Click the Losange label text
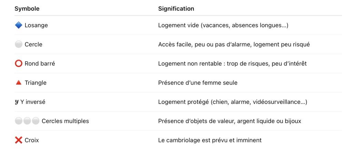Viewport: 353px width, 152px height. [x=36, y=25]
